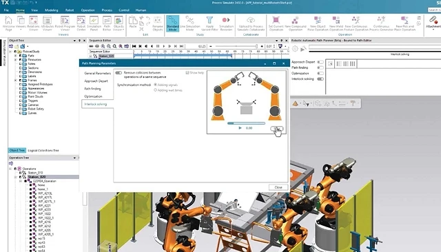Viewport: 441px width, 252px height.
Task: Jump to sequence end in Sequence Editor
Action: (x=181, y=46)
